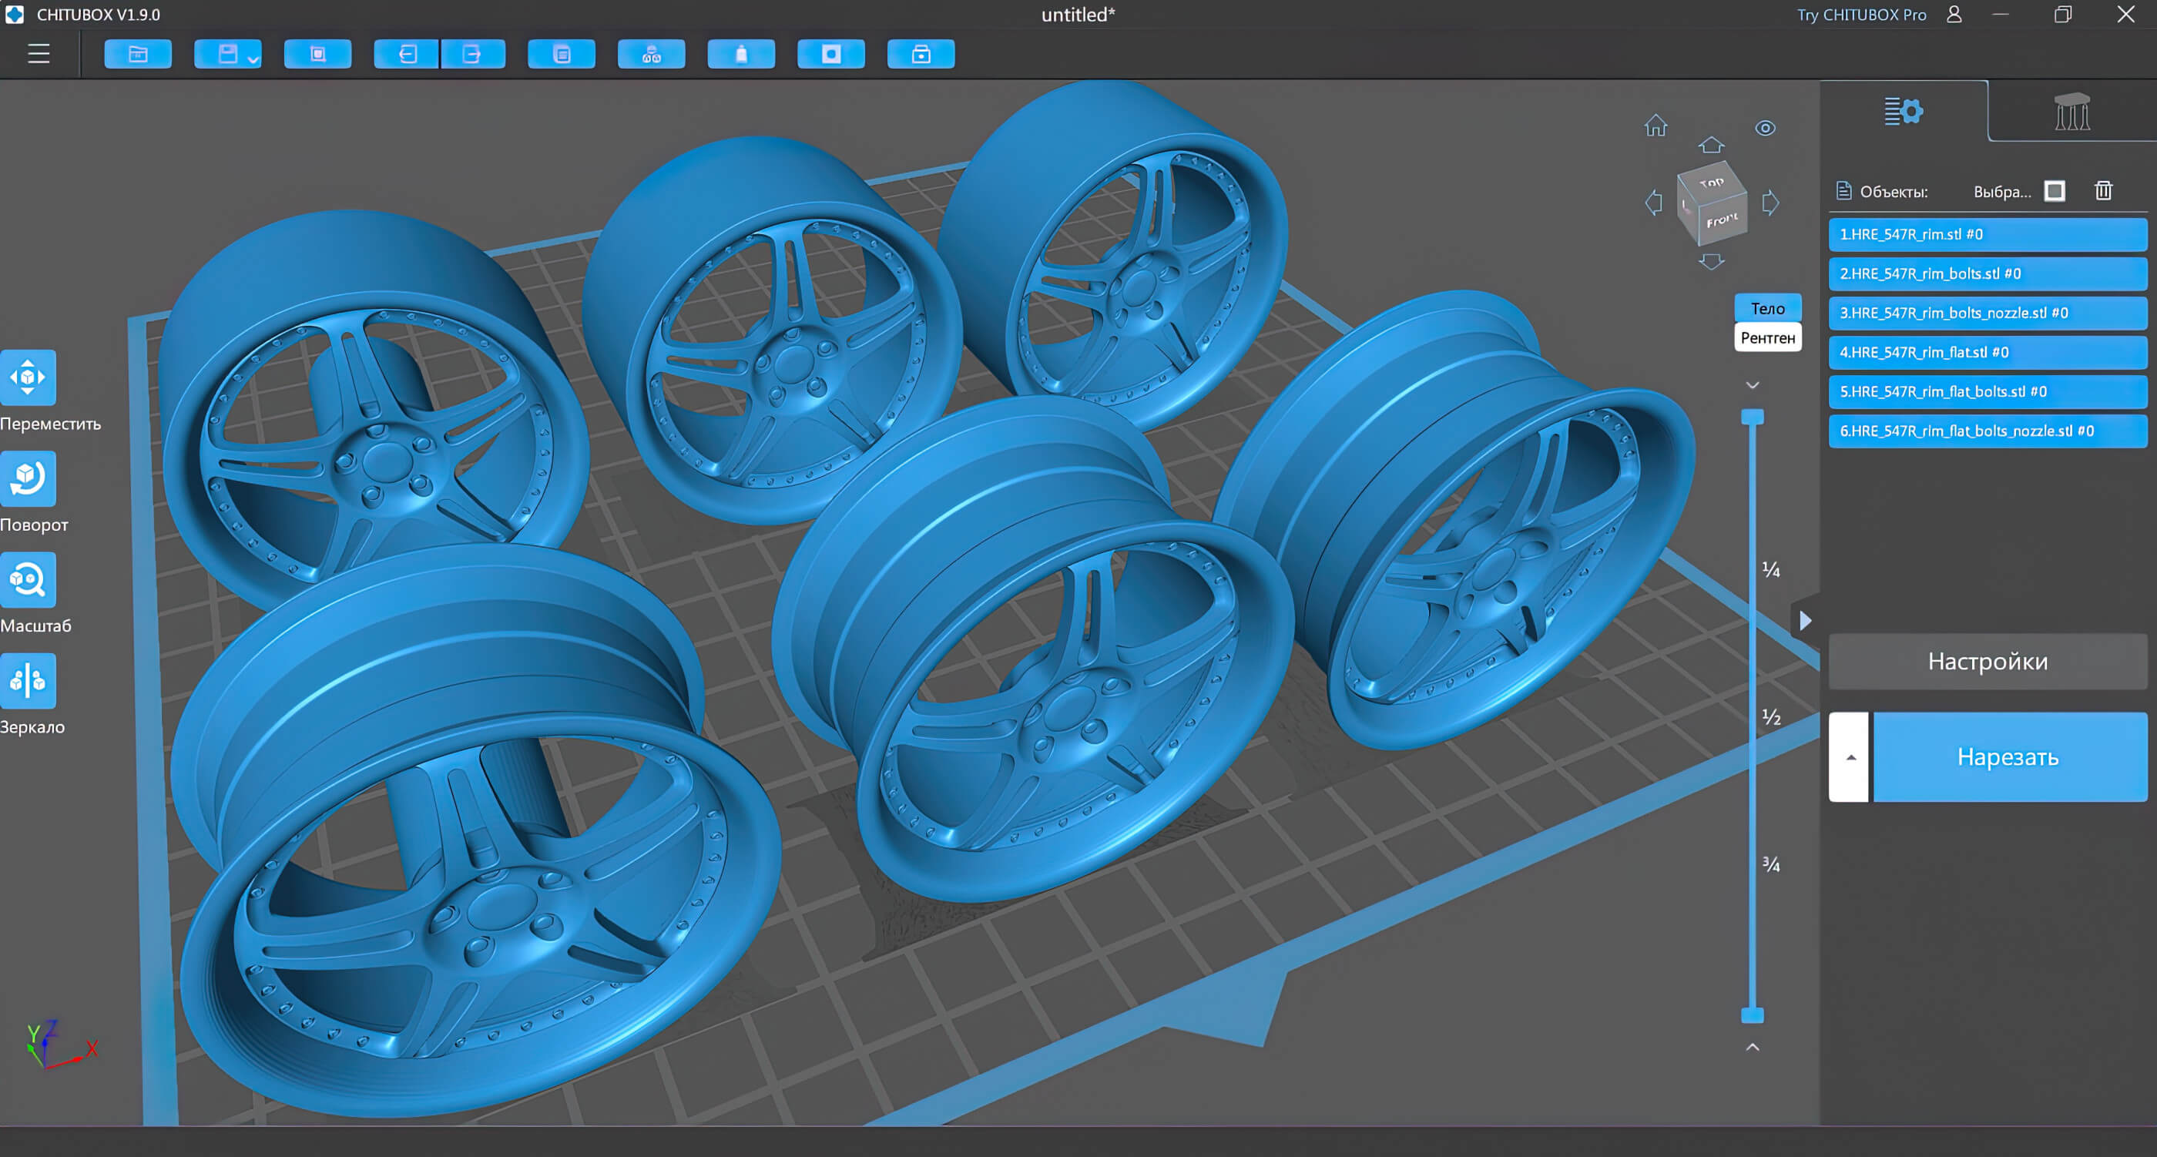This screenshot has width=2157, height=1157.
Task: Click the delete objects trash icon
Action: (2103, 191)
